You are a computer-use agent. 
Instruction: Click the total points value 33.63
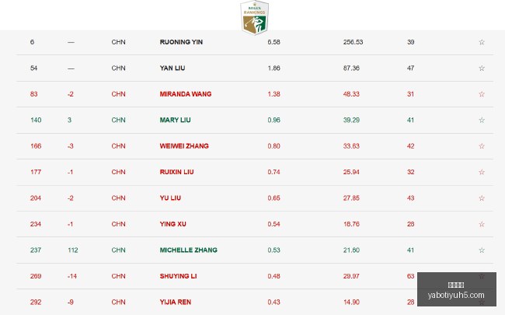[351, 146]
